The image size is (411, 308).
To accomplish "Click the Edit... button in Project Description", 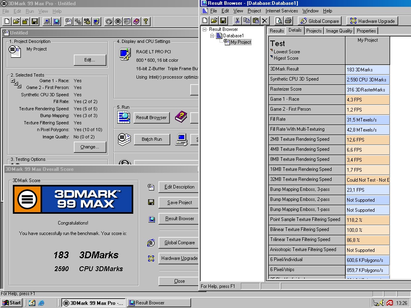I will (x=90, y=60).
